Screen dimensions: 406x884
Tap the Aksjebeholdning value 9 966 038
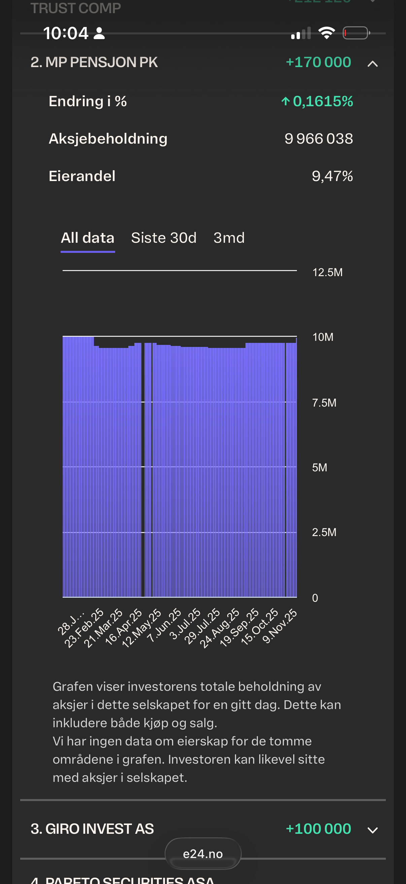pyautogui.click(x=318, y=139)
